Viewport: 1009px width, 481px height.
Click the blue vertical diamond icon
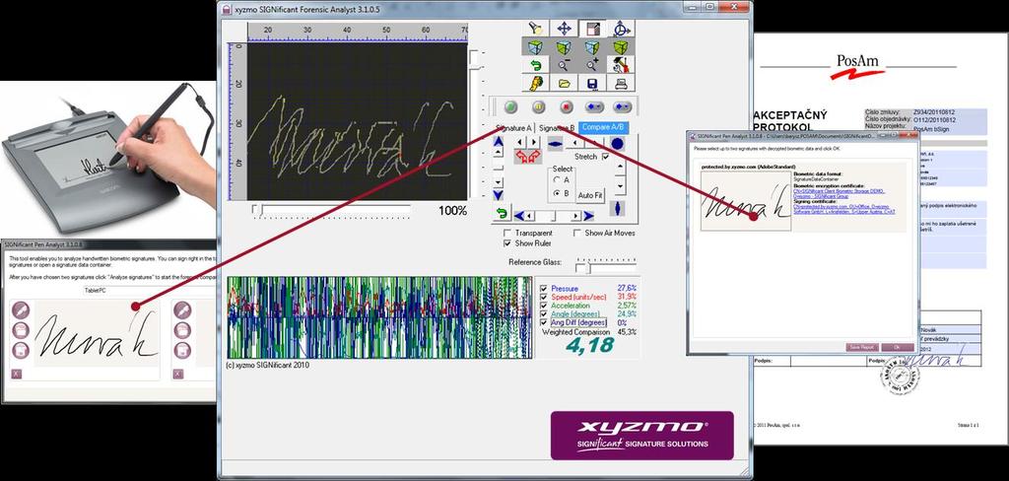[618, 209]
